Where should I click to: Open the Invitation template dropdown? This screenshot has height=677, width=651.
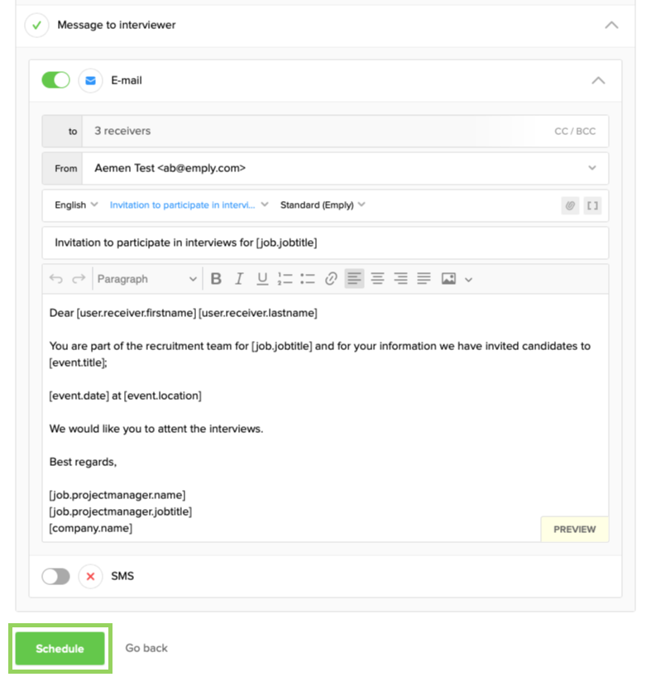[189, 205]
